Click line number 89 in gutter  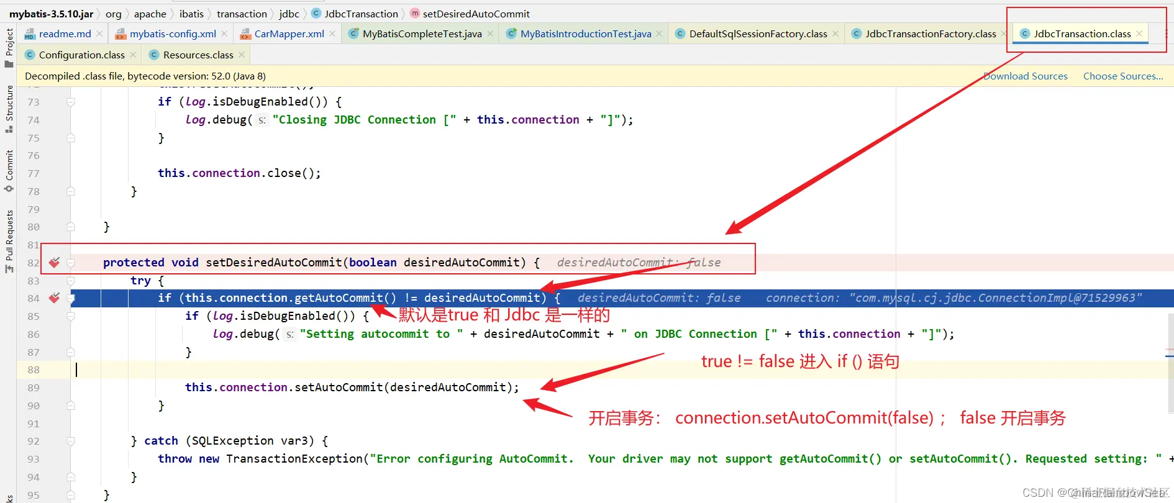click(34, 387)
